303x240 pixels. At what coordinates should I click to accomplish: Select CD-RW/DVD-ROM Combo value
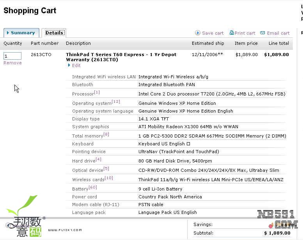209,170
